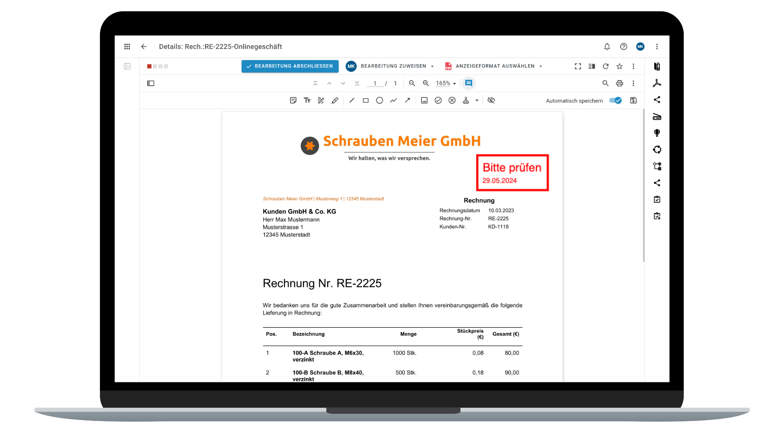This screenshot has height=433, width=779.
Task: Open the document search icon
Action: [605, 83]
